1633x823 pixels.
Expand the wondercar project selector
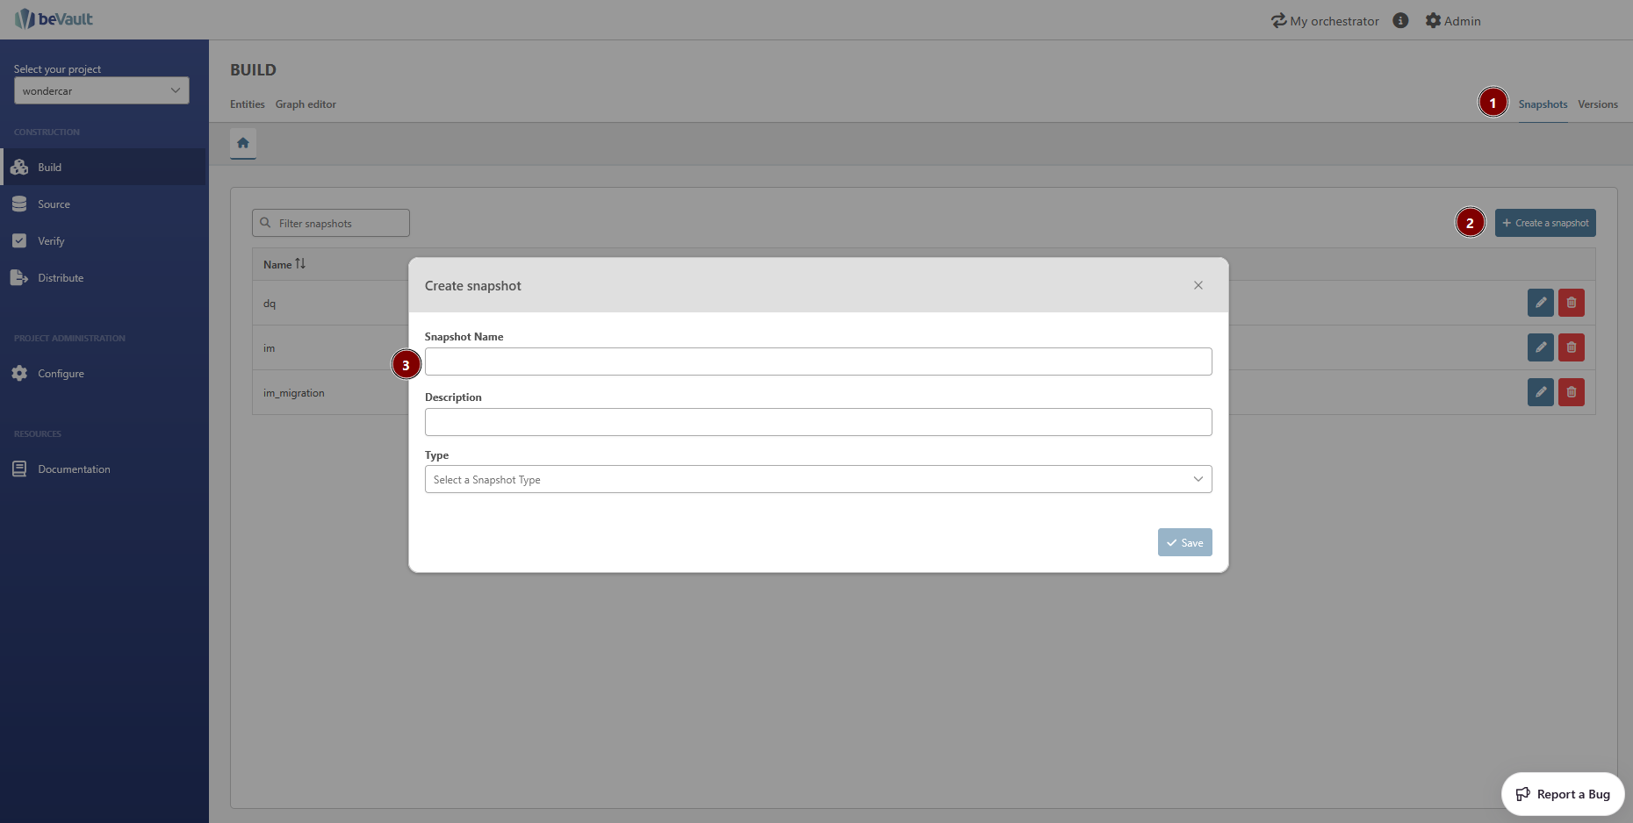(x=101, y=90)
